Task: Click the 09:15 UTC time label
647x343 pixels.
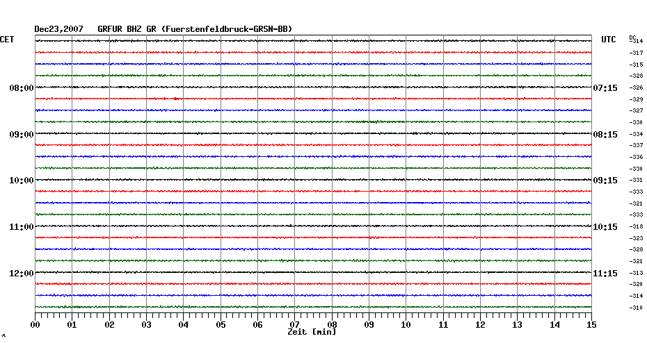Action: pos(605,181)
